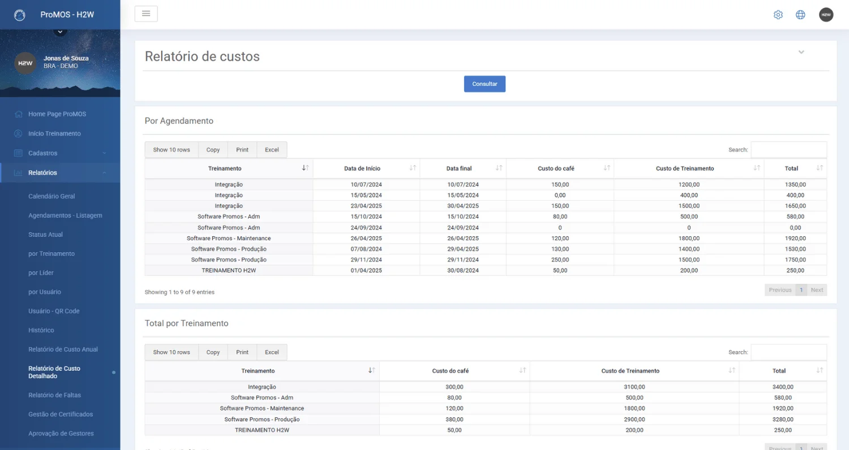Viewport: 849px width, 450px height.
Task: Sort first table by Total column
Action: 795,168
